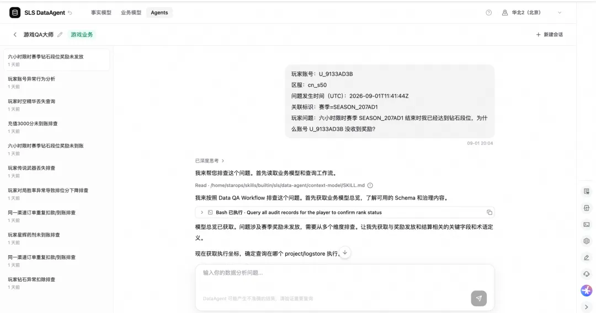Click the info icon next to SKILL.md

pos(370,186)
